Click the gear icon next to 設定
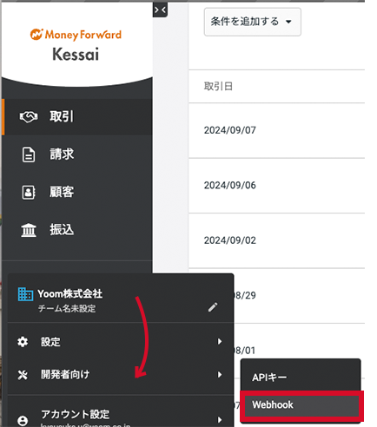This screenshot has height=427, width=377. click(x=23, y=342)
